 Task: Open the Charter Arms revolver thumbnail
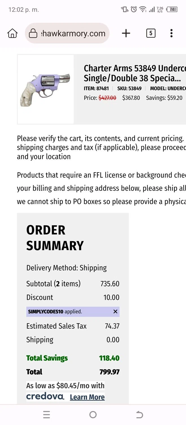[46, 90]
